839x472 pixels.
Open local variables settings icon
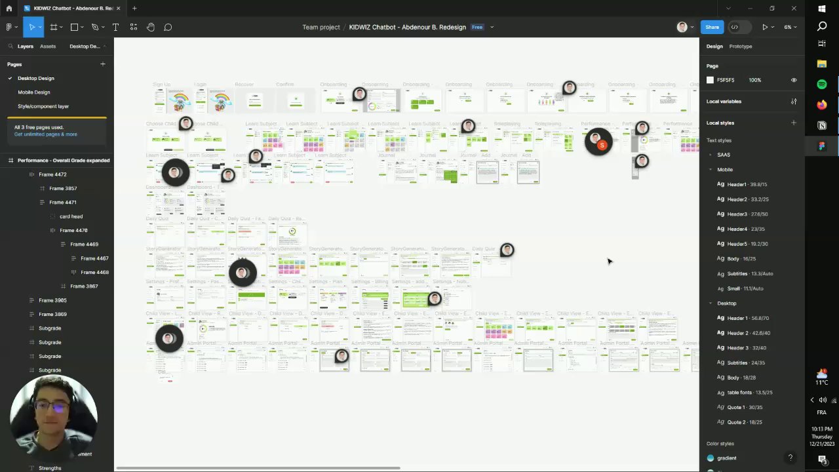click(x=794, y=102)
